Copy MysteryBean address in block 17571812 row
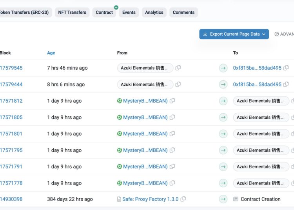 172,101
